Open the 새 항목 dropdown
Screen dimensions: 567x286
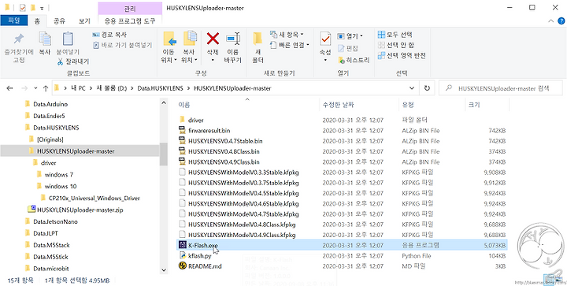pyautogui.click(x=287, y=35)
